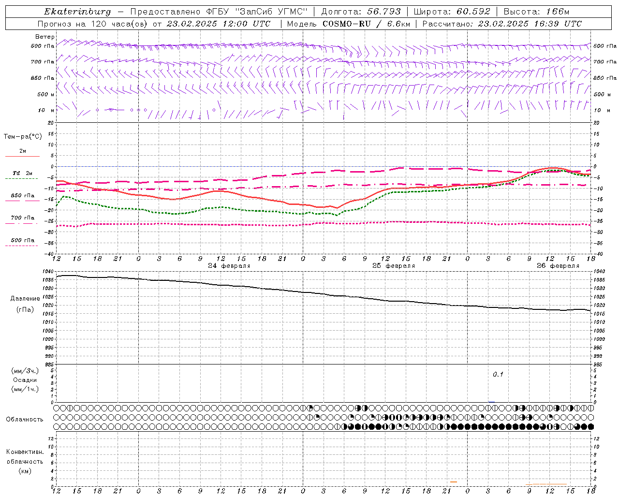619x495 pixels.
Task: Select Рассчитано: 23.02.2025 16:39 UTC timestamp
Action: 502,24
